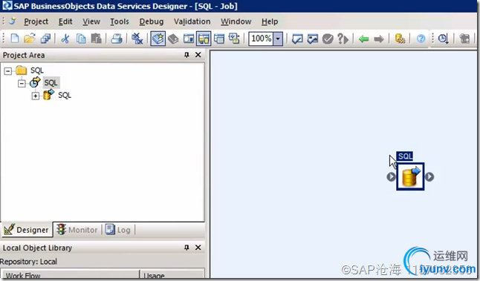Pin the Local Object Library panel

pos(187,248)
